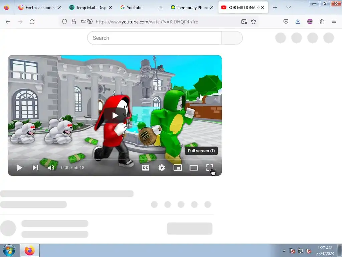Bookmark this page with the star
The image size is (342, 257).
coord(253,21)
